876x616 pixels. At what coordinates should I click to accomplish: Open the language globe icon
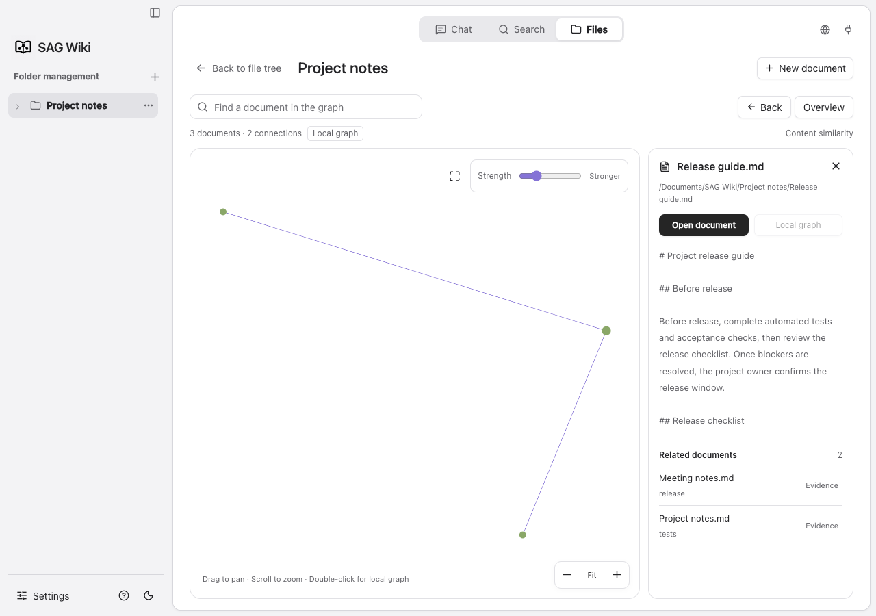coord(825,29)
